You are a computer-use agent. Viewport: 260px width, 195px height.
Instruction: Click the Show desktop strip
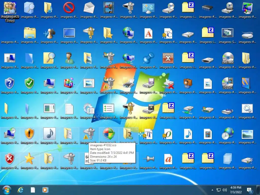click(x=258, y=190)
